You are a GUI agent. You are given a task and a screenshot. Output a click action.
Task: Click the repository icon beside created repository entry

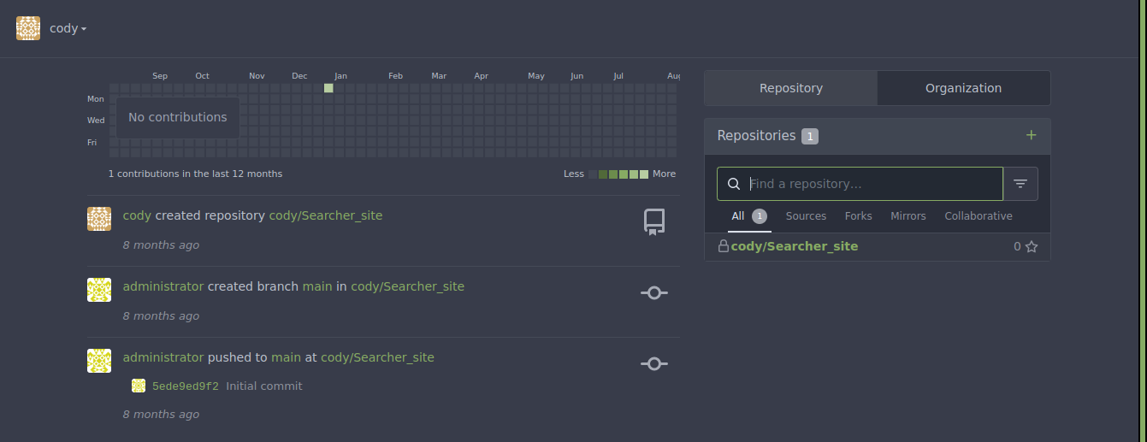(654, 222)
